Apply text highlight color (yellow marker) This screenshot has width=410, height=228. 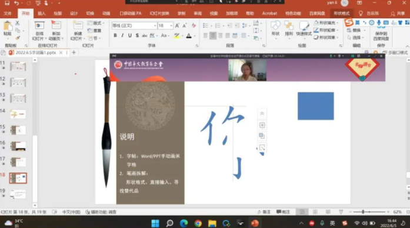click(176, 35)
